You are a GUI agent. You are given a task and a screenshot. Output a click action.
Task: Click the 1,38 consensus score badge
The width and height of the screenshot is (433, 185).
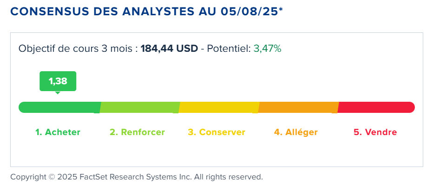pyautogui.click(x=58, y=81)
